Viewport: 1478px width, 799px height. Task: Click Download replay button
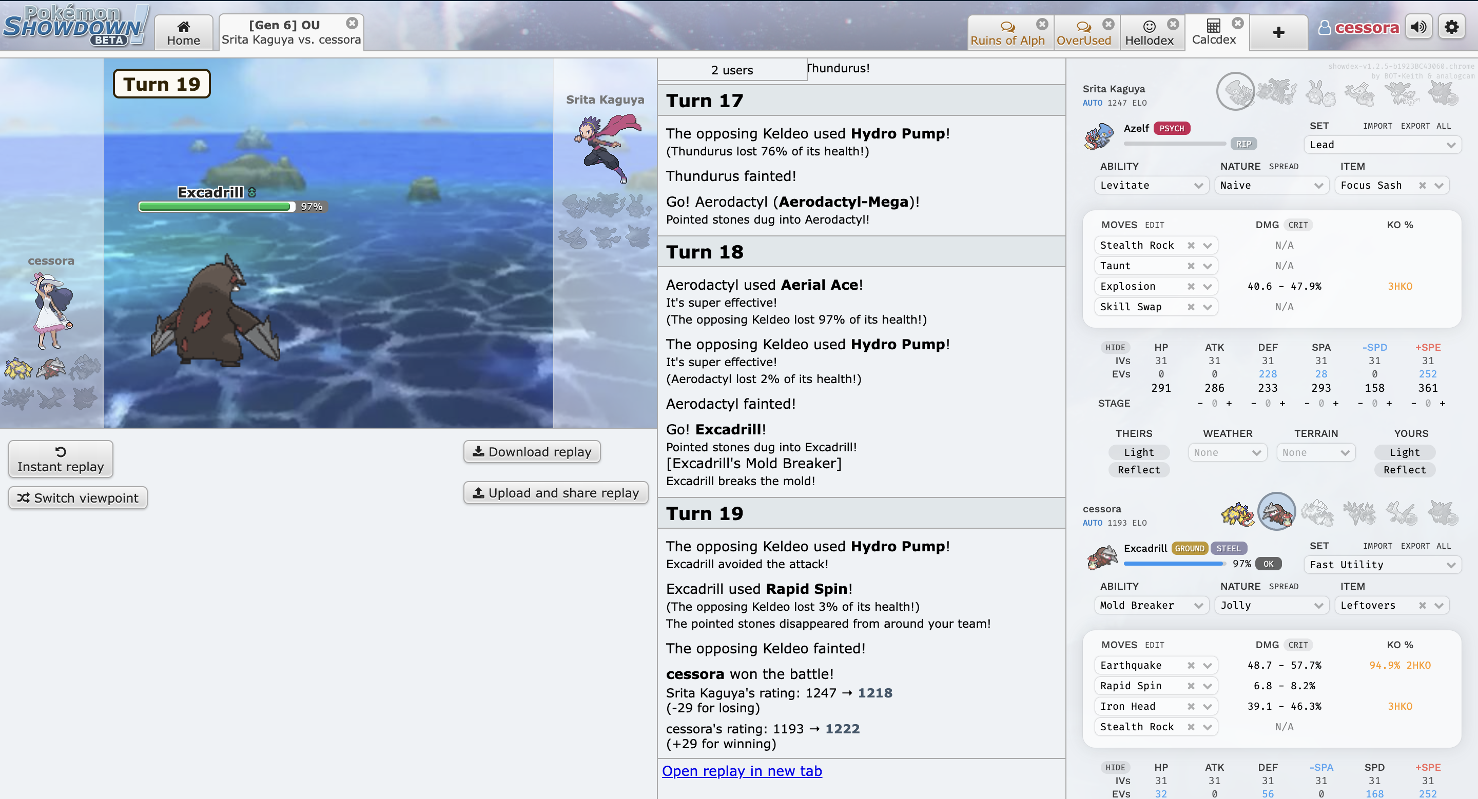click(532, 452)
